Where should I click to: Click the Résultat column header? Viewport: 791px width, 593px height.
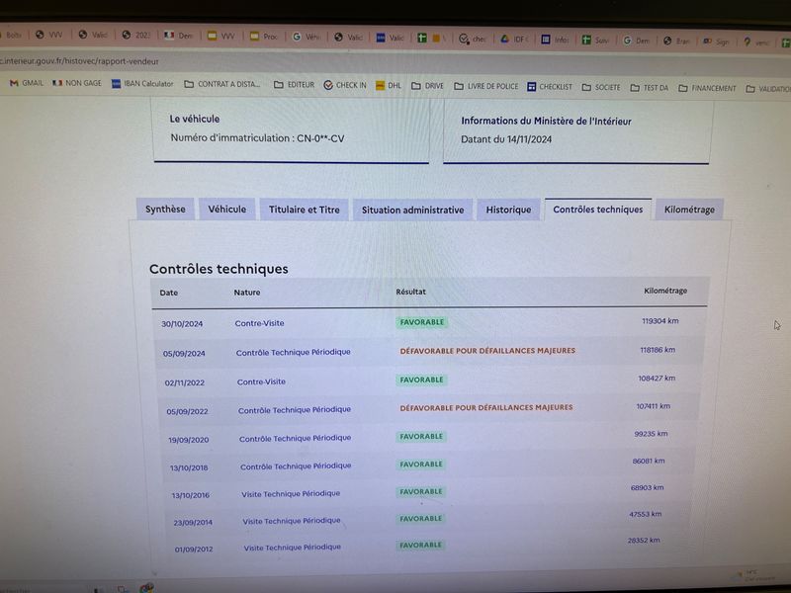click(x=410, y=292)
